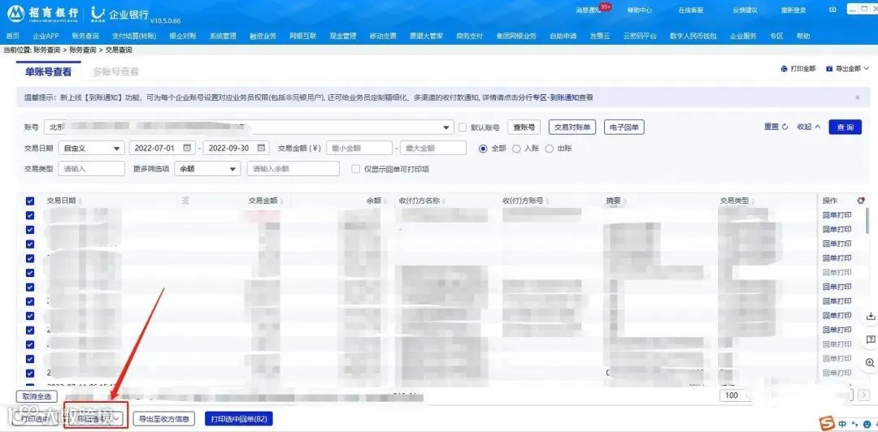
Task: Uncheck the third transaction row checkbox
Action: [x=30, y=244]
